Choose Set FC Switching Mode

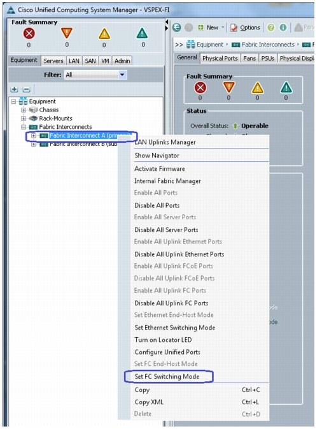point(200,376)
